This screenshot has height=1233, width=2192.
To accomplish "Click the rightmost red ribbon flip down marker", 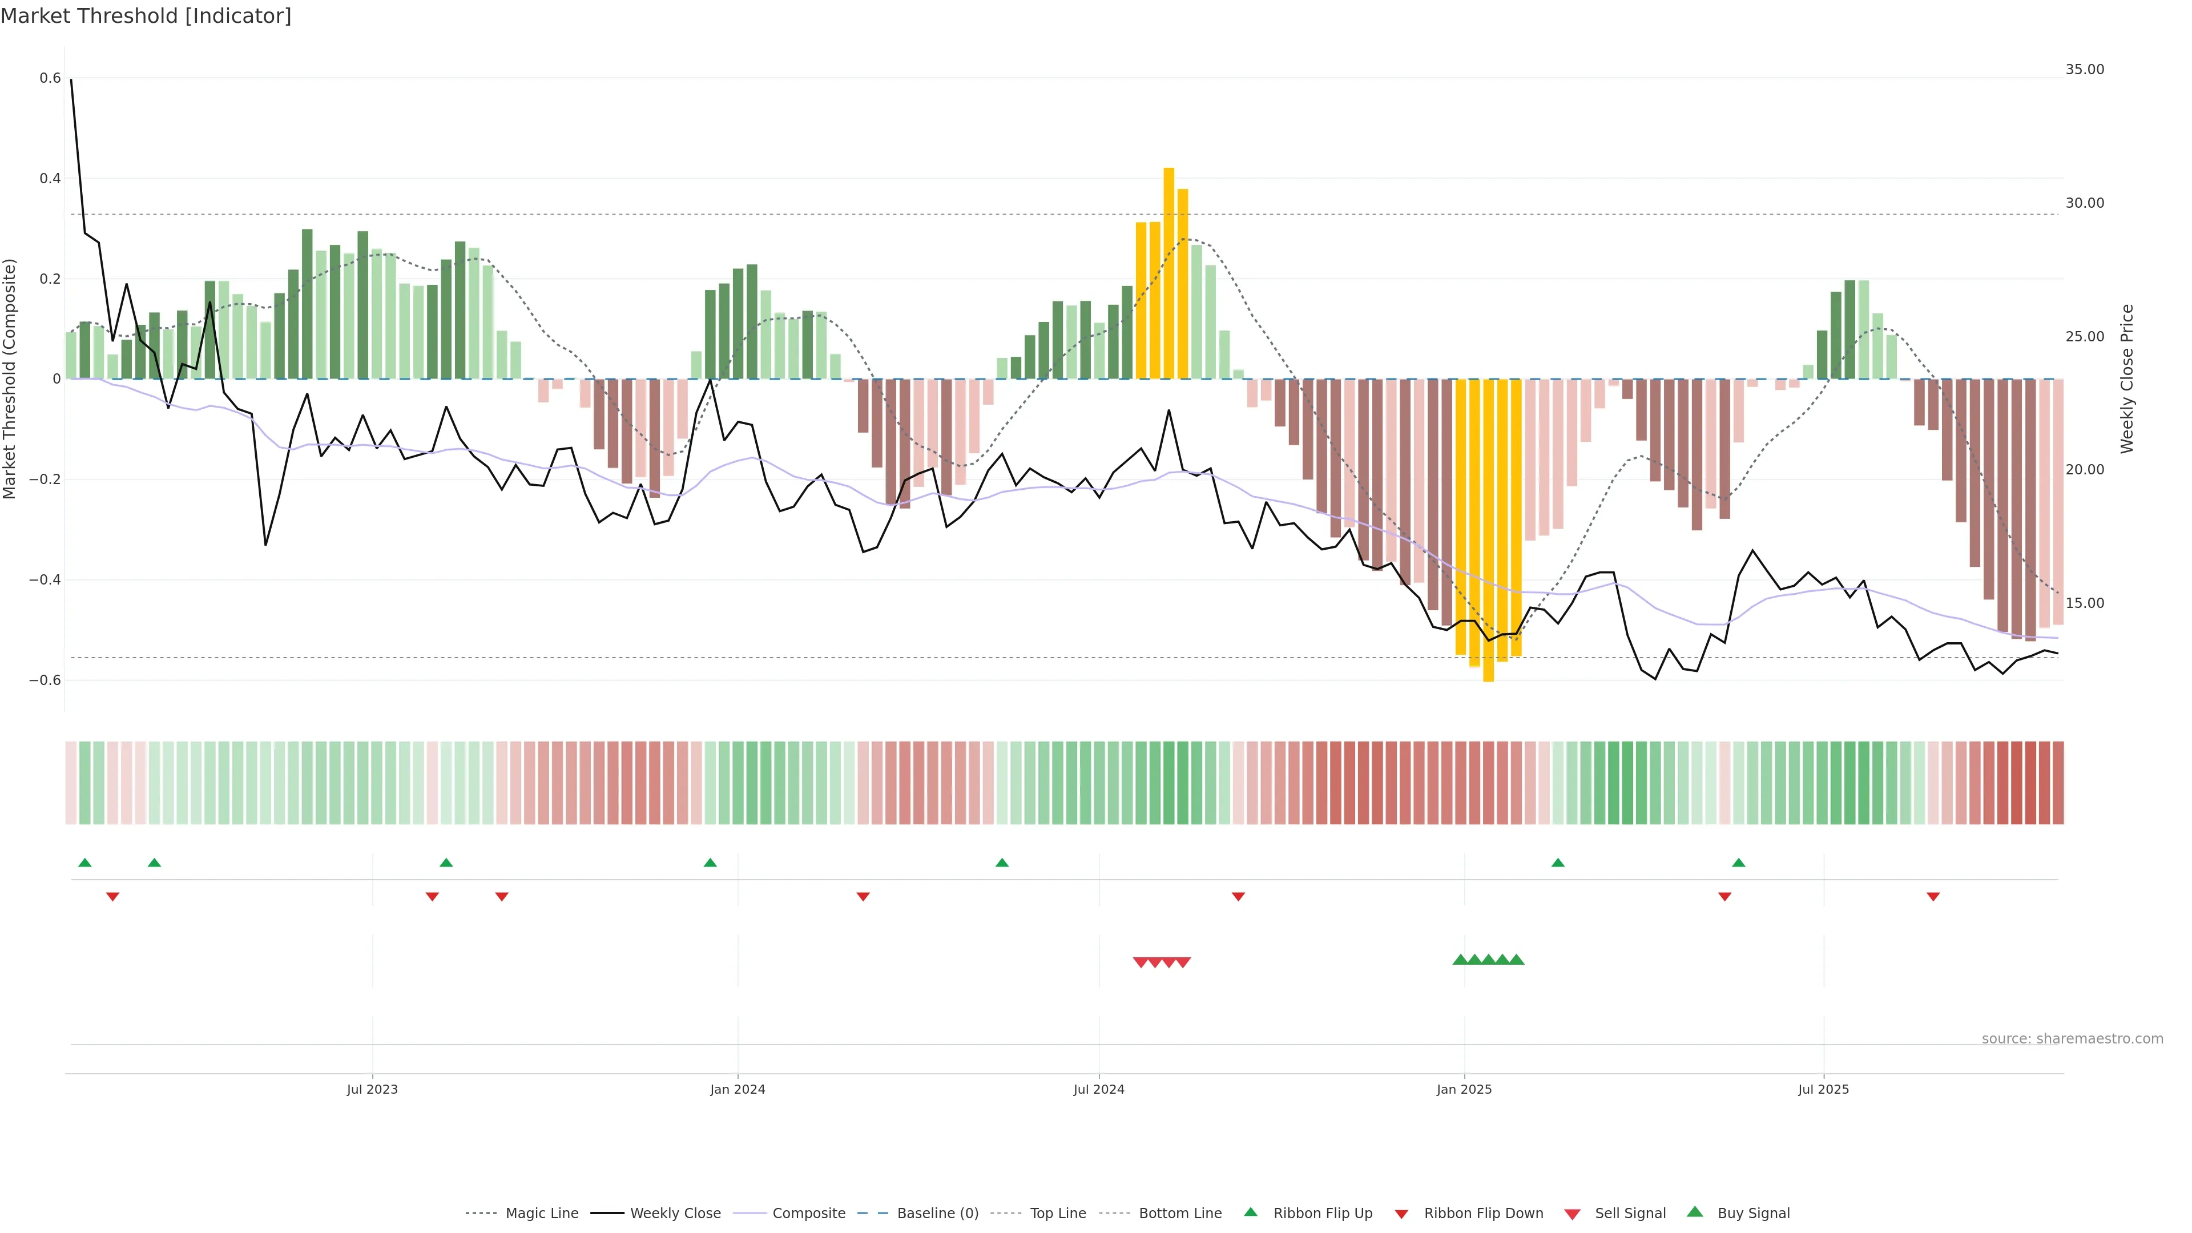I will point(1932,896).
